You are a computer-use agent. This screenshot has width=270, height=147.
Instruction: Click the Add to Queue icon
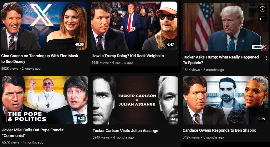(x=262, y=18)
